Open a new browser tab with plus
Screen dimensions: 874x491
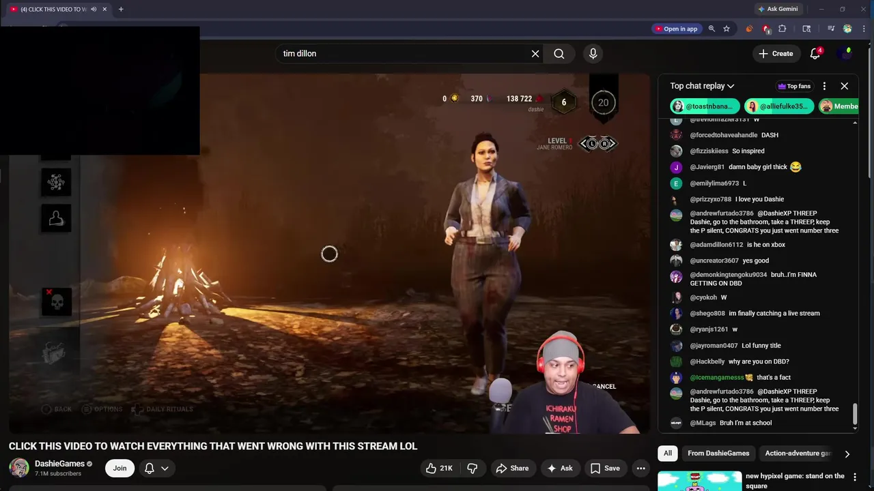121,9
